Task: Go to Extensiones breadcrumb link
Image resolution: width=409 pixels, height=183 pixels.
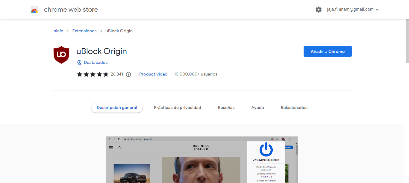Action: [x=84, y=31]
